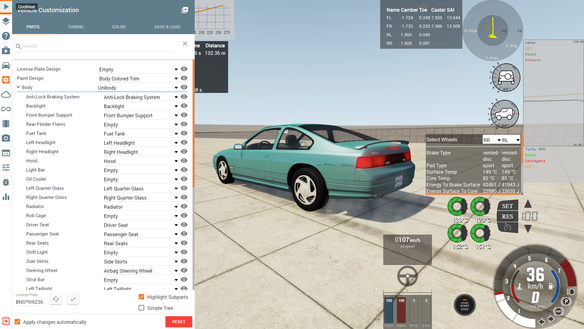
Task: Click the Continue play icon
Action: 6,6
